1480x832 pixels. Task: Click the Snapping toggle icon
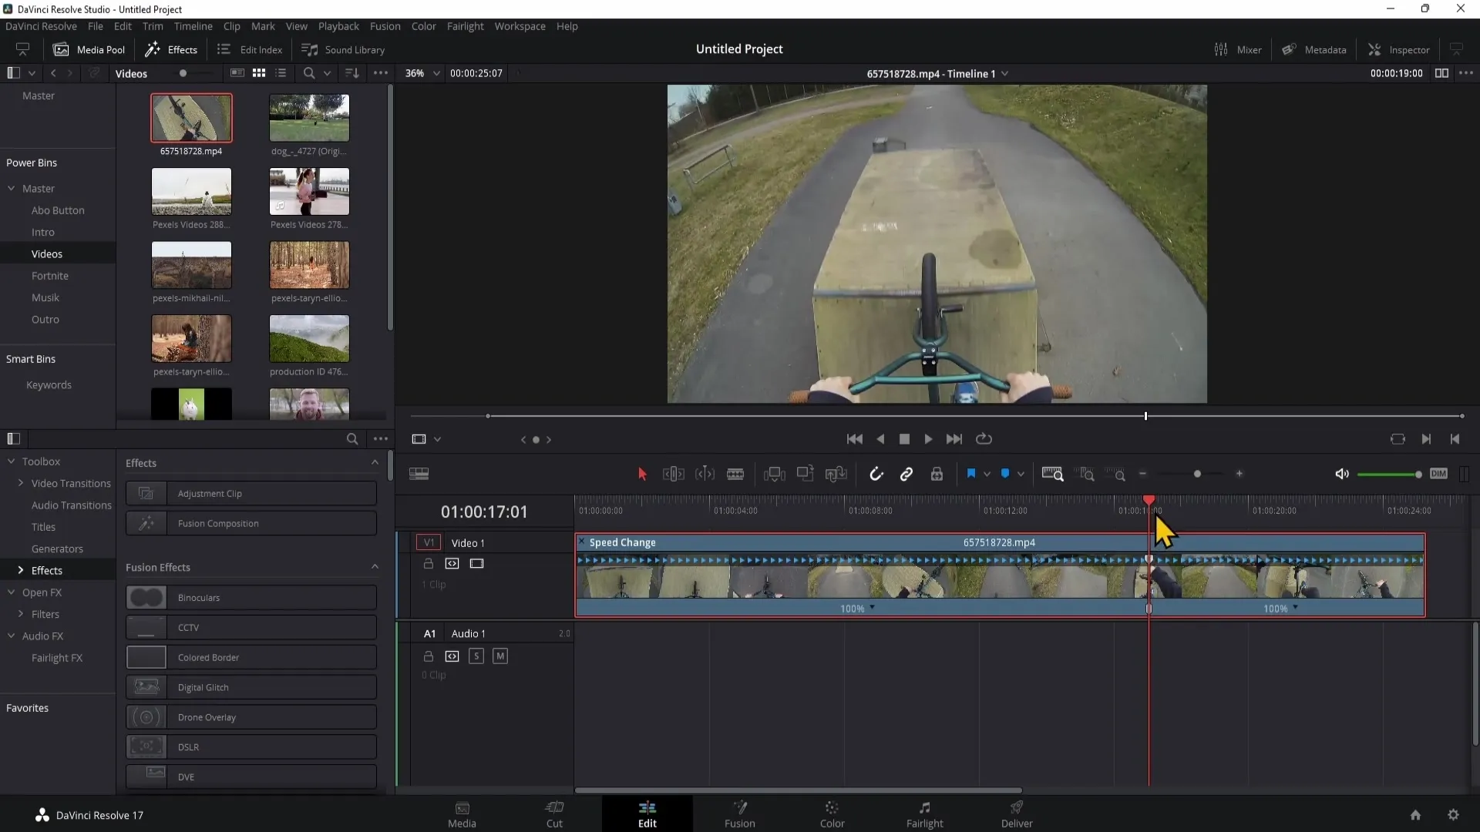877,474
